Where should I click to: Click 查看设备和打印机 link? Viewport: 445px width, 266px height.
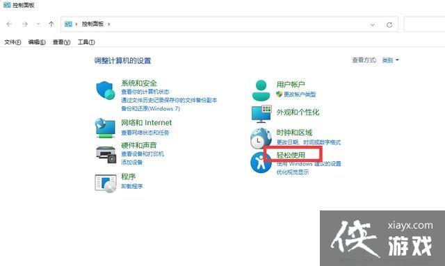(x=143, y=153)
